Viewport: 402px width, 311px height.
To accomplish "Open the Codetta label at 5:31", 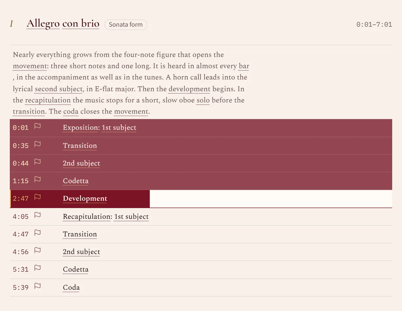I will point(75,269).
